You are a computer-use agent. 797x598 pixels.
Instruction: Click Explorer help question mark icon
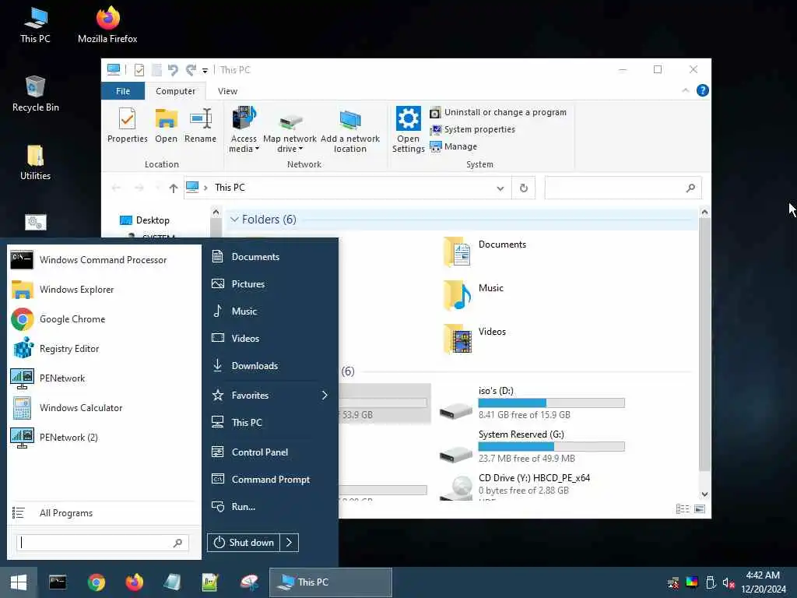(703, 90)
